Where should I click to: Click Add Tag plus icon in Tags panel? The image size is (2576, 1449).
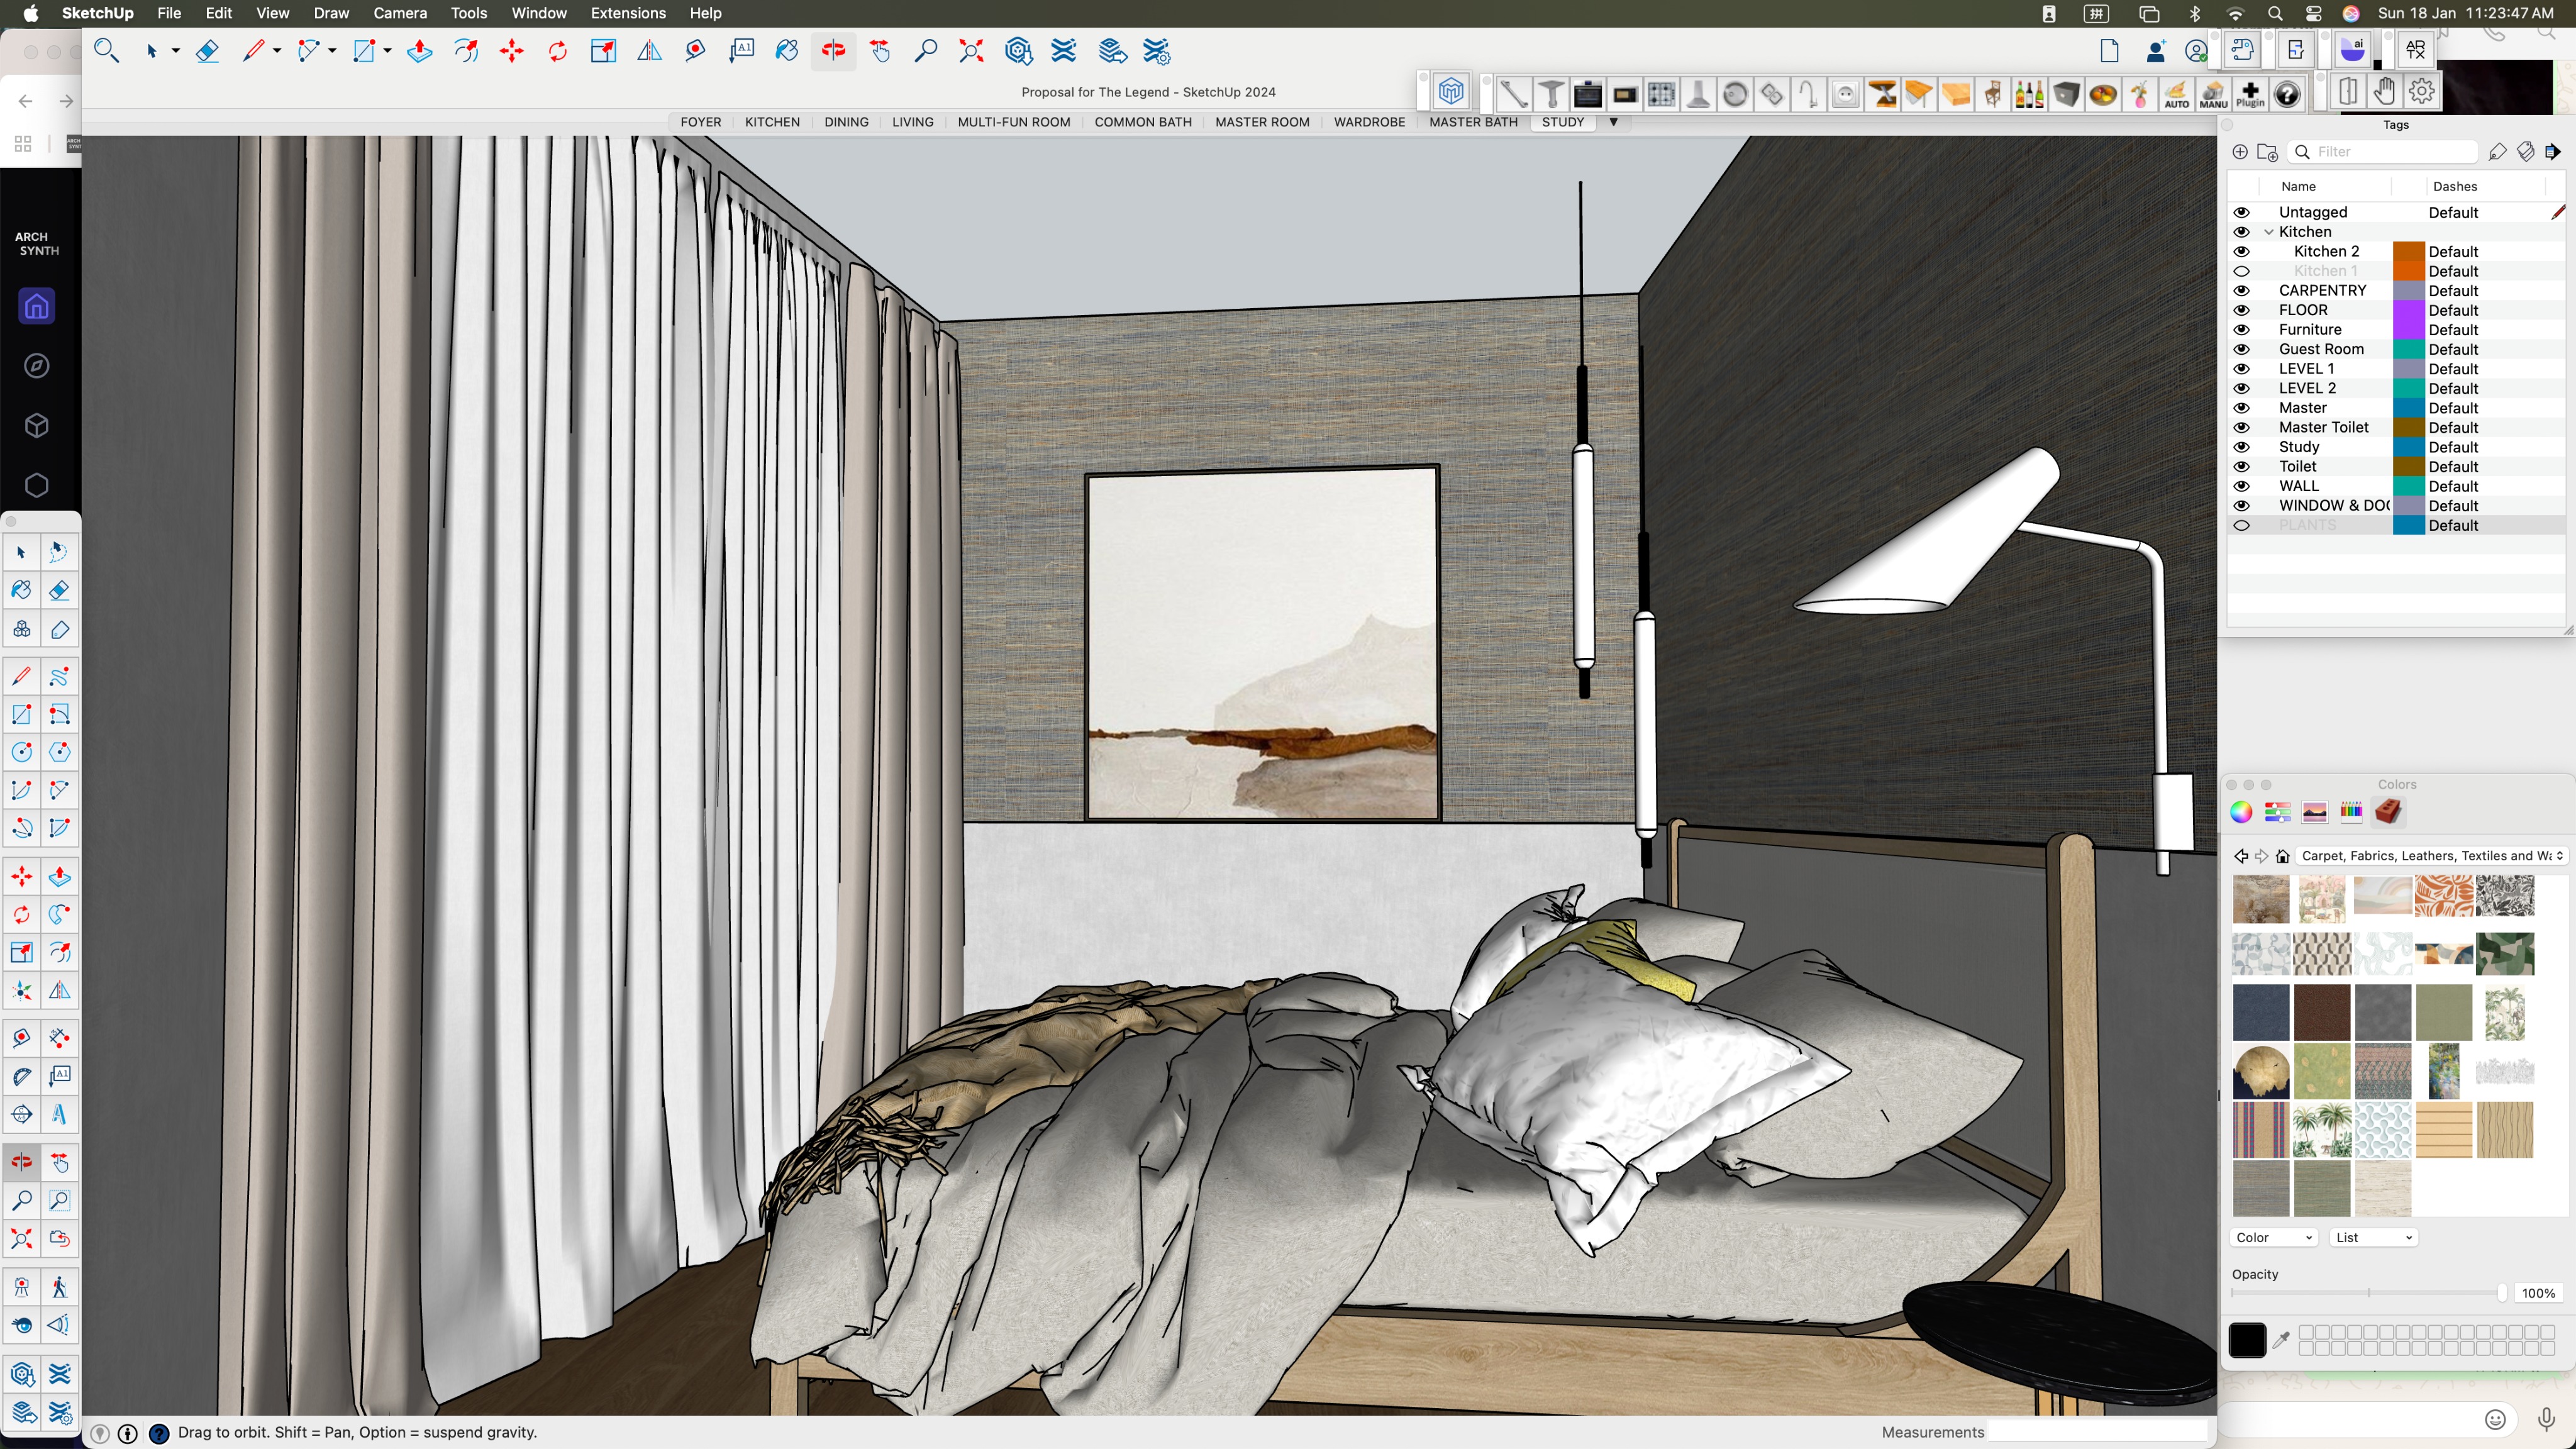click(2240, 152)
